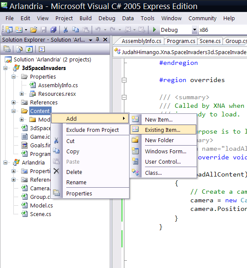Viewport: 247px width, 268px height.
Task: Open the Project menu
Action: point(64,18)
